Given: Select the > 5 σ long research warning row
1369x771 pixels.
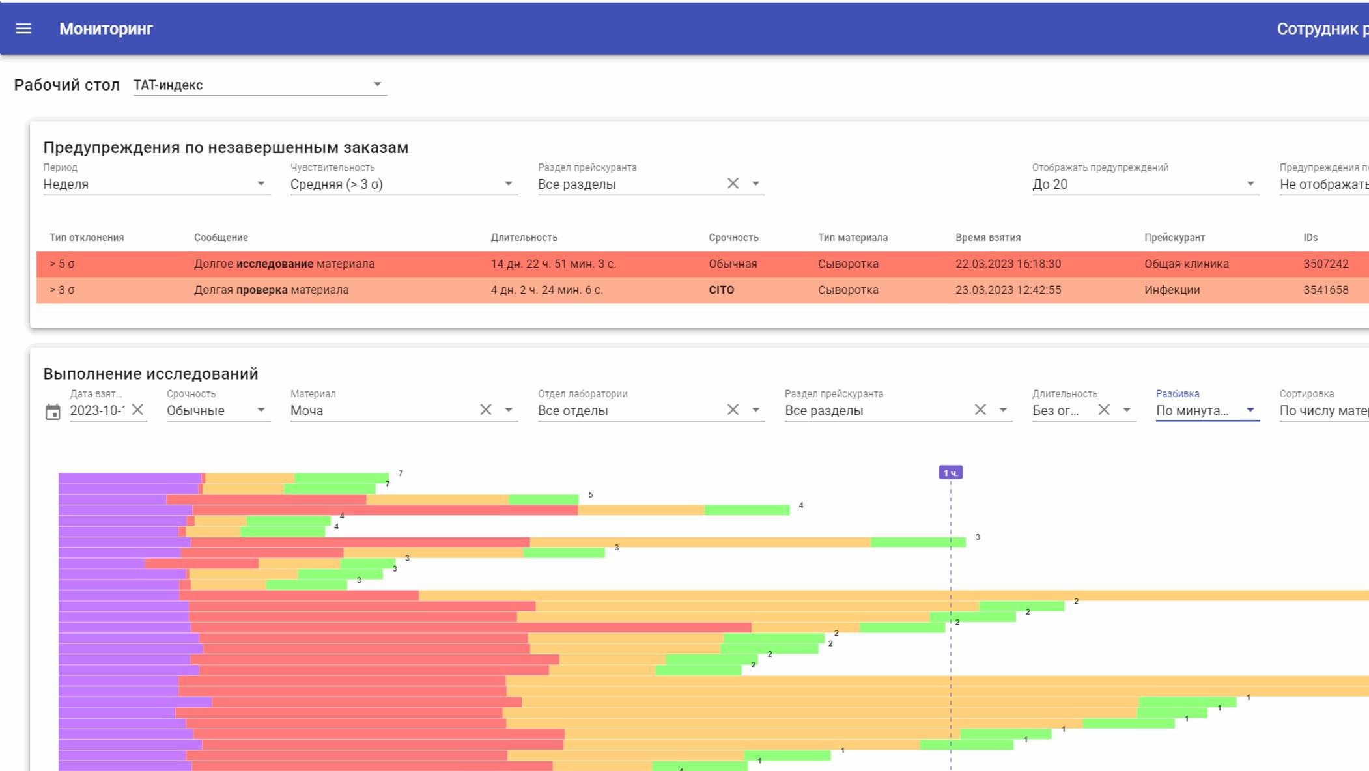Looking at the screenshot, I should [x=391, y=264].
